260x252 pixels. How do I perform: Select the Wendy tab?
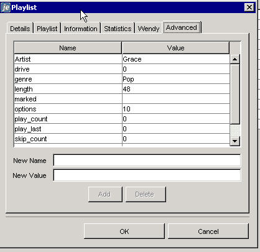tap(149, 29)
